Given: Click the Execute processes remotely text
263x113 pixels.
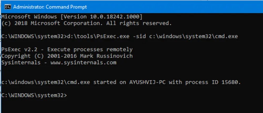Looking at the screenshot, I should click(x=90, y=50).
